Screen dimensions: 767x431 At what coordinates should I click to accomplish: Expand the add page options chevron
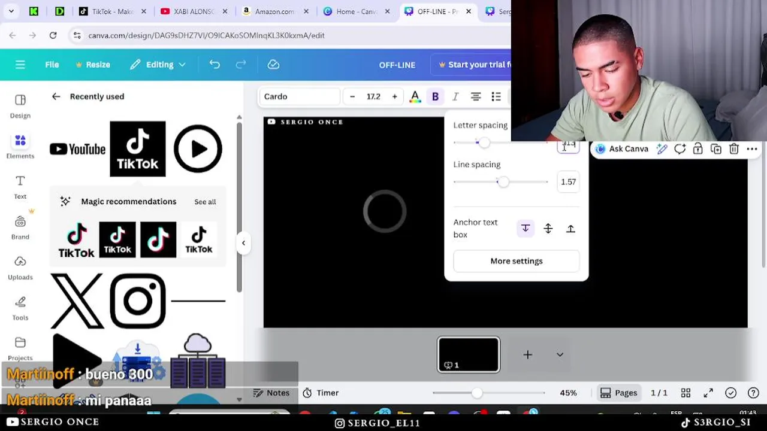point(560,354)
